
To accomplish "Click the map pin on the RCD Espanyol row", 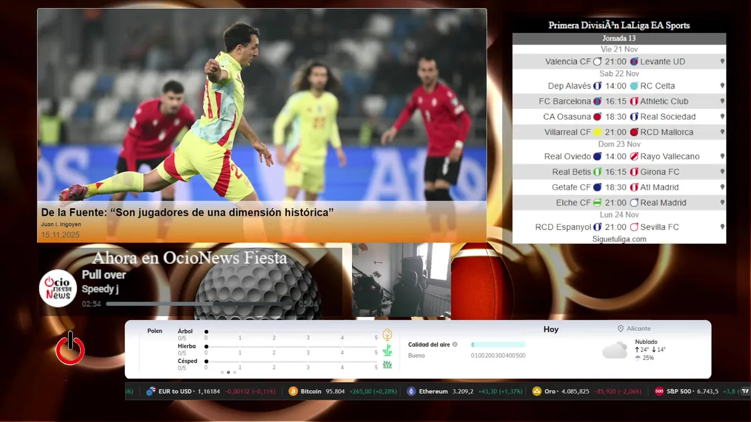I will click(x=722, y=227).
